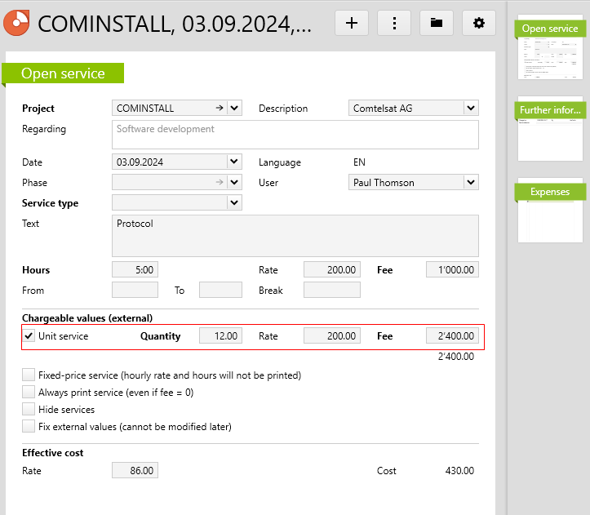Open the Description dropdown for Comtelsat AG
Screen dimensions: 590x515
tap(470, 108)
